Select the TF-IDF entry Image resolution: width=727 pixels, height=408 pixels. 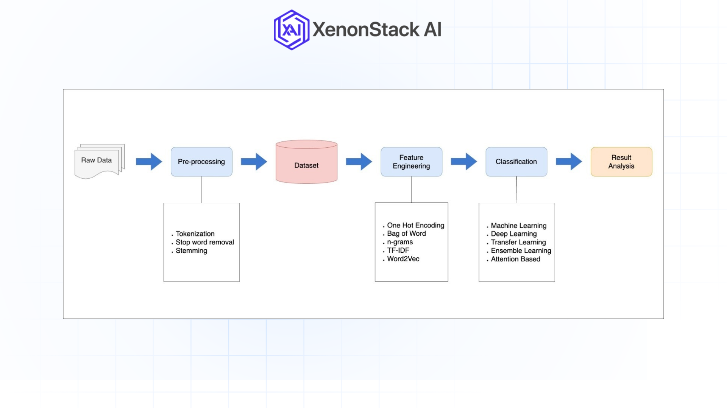point(398,250)
